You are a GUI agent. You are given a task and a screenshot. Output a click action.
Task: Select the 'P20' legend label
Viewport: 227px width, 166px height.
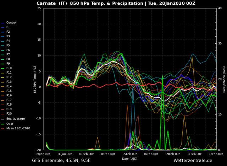(9, 114)
